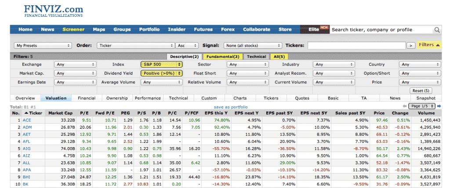Viewport: 450px width, 188px height.
Task: Sort by the P/FCF column header
Action: (x=192, y=113)
